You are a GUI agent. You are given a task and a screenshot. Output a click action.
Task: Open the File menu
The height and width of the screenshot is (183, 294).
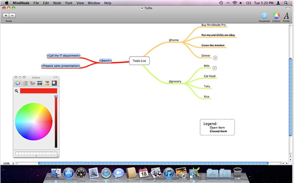tap(36, 3)
